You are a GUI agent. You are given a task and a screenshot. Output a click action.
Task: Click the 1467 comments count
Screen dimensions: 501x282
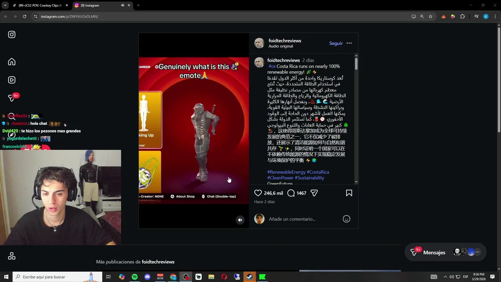point(301,193)
